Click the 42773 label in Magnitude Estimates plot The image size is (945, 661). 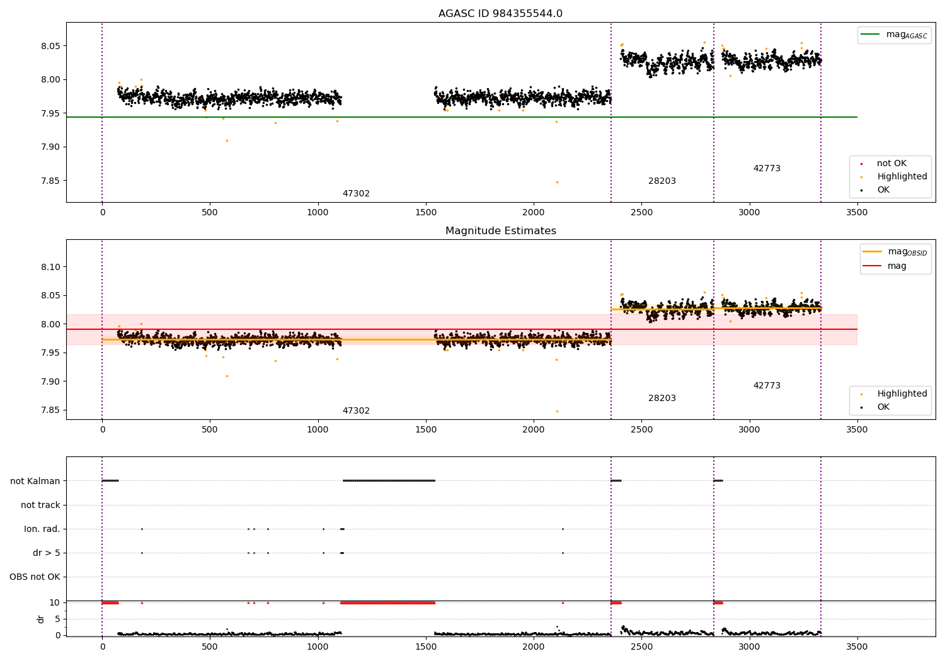[767, 386]
